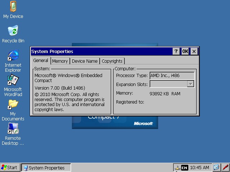Click the System Properties taskbar button
The height and width of the screenshot is (172, 230).
(x=46, y=168)
